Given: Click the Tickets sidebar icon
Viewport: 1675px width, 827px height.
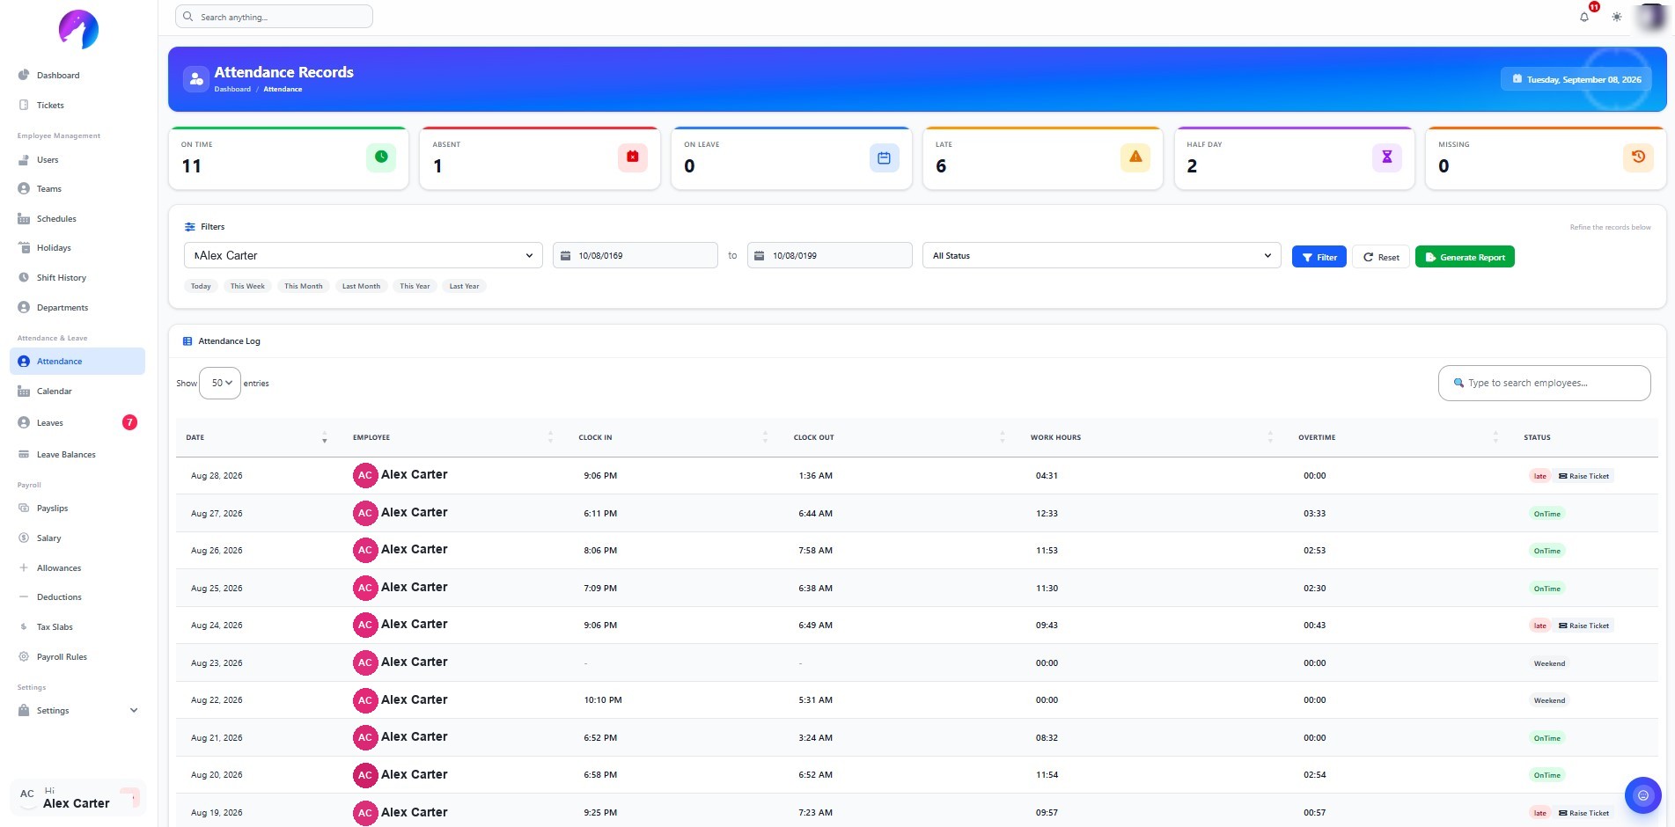Looking at the screenshot, I should pyautogui.click(x=24, y=105).
